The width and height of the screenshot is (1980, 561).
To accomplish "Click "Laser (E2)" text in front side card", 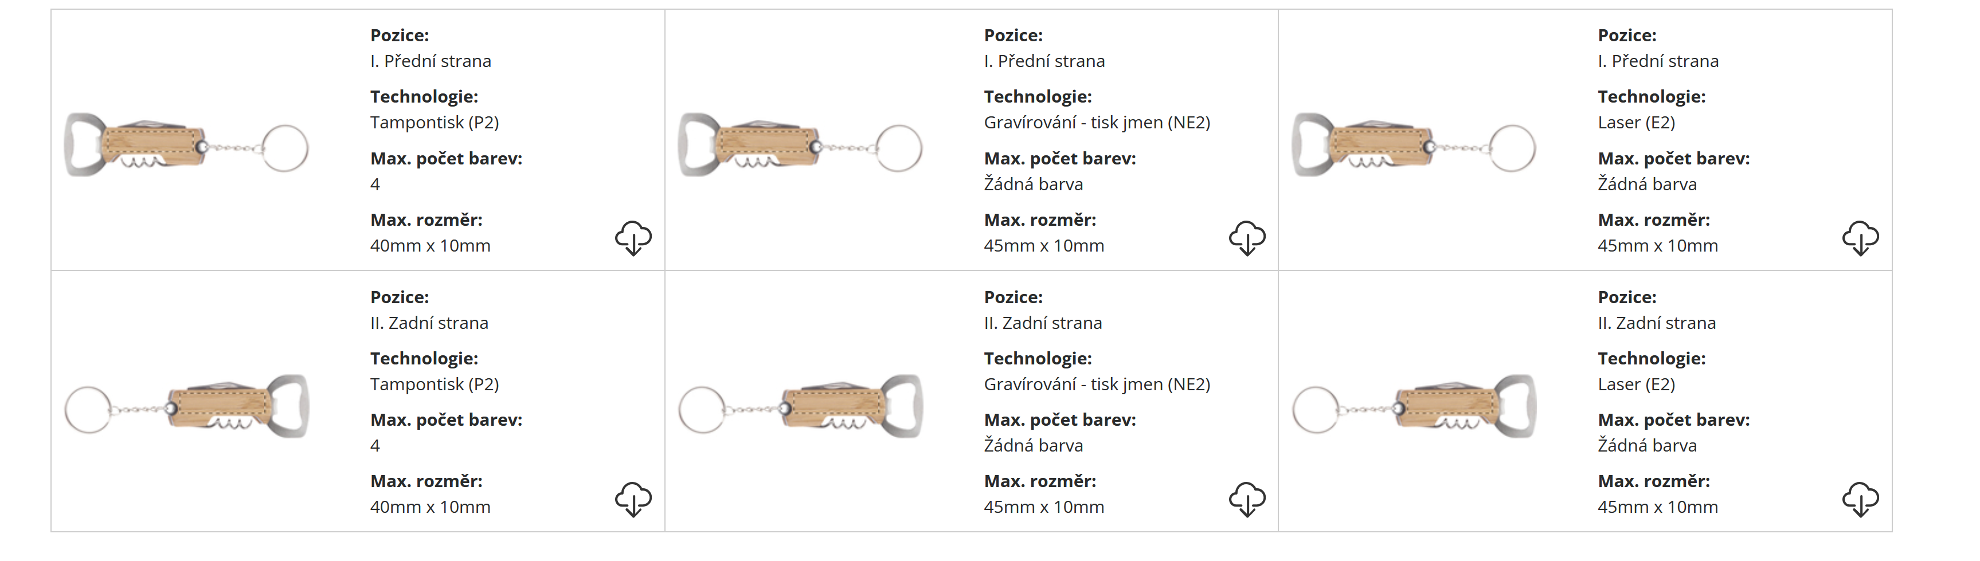I will pyautogui.click(x=1635, y=122).
